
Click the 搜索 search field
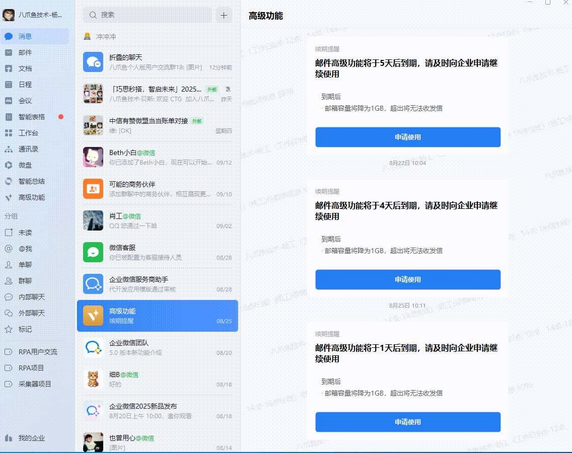coord(148,15)
